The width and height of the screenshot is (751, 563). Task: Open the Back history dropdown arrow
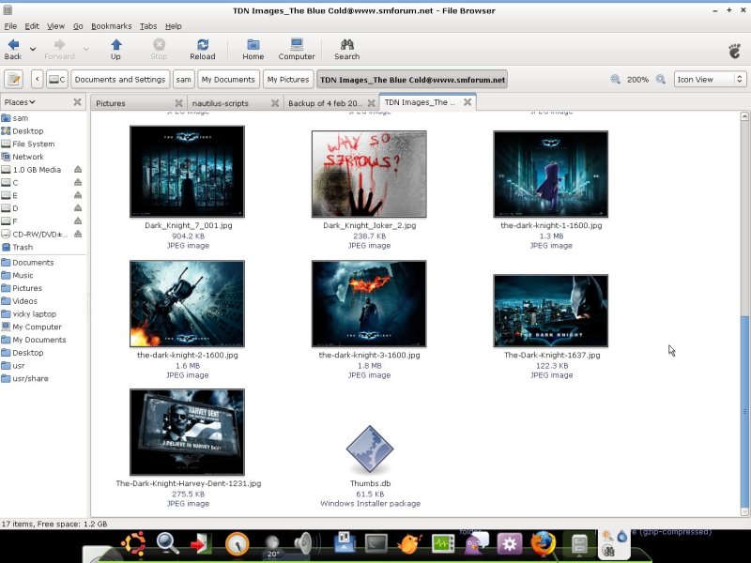point(33,49)
